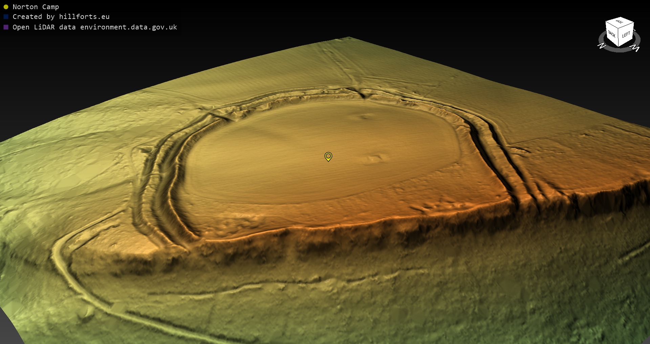Image resolution: width=650 pixels, height=344 pixels.
Task: Click the yellow Norton Camp legend dot
Action: pos(6,7)
